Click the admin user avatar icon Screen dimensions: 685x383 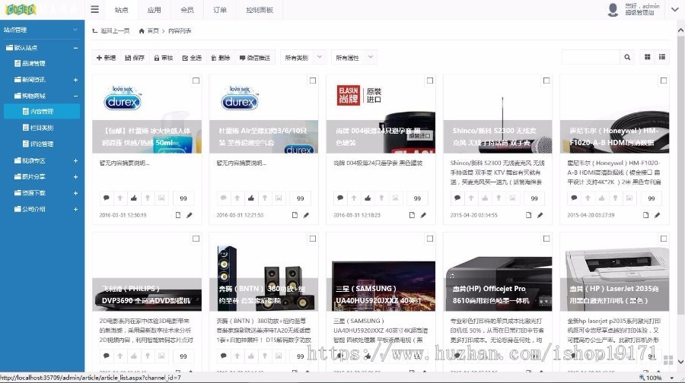(613, 10)
